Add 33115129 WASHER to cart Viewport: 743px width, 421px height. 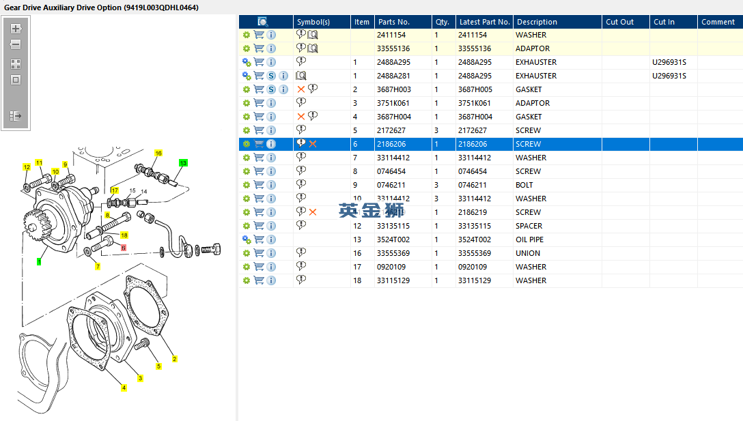(259, 280)
